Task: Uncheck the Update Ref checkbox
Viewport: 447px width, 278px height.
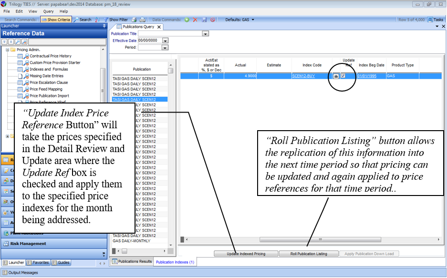Action: [343, 75]
